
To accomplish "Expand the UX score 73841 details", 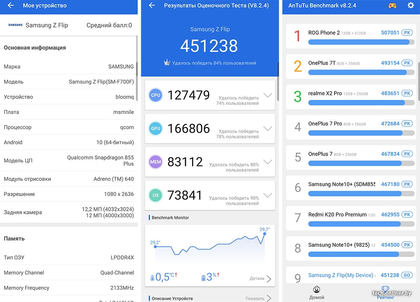I will coord(268,195).
